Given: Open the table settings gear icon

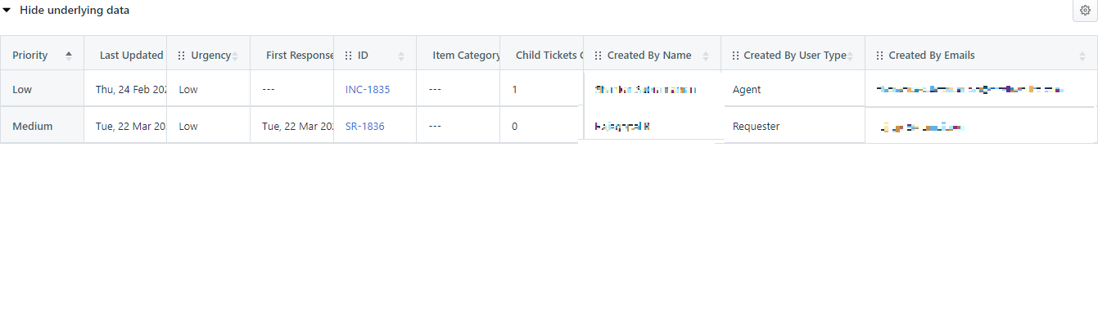Looking at the screenshot, I should 1085,11.
